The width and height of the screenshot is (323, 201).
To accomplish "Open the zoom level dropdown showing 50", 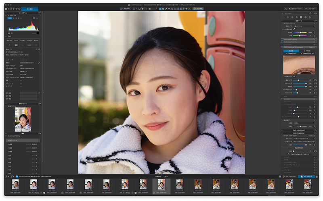I will click(x=153, y=9).
